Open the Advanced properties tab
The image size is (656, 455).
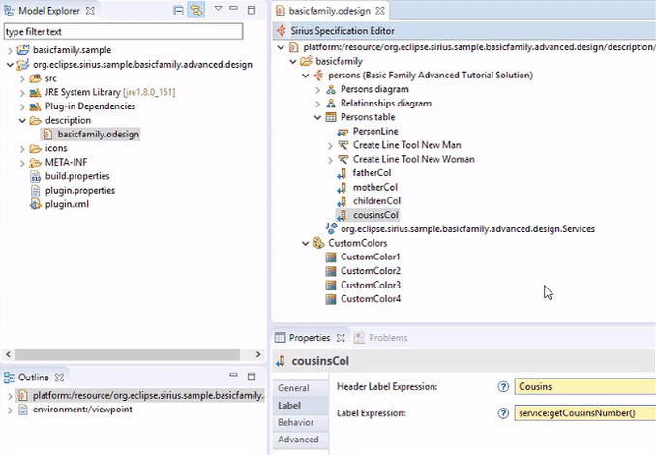[298, 440]
